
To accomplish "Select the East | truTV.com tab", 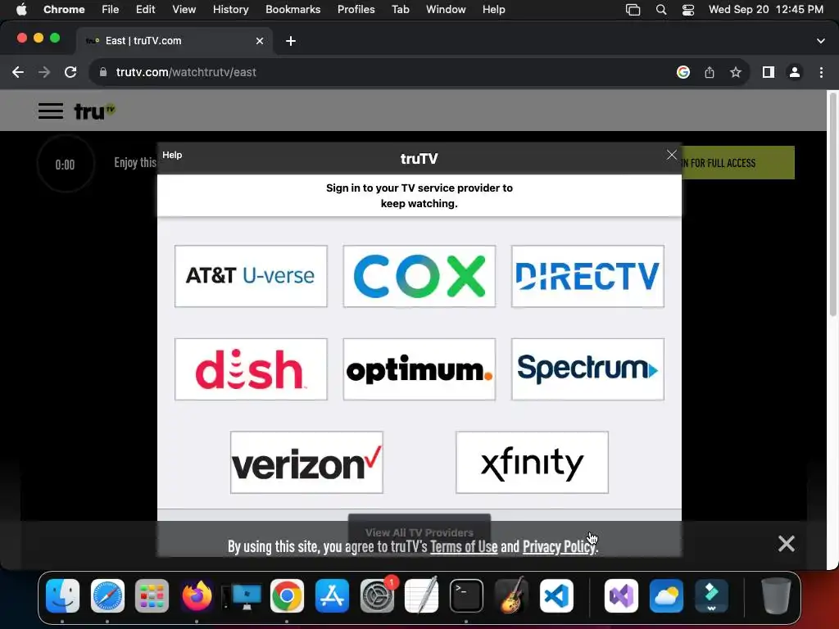I will [174, 41].
